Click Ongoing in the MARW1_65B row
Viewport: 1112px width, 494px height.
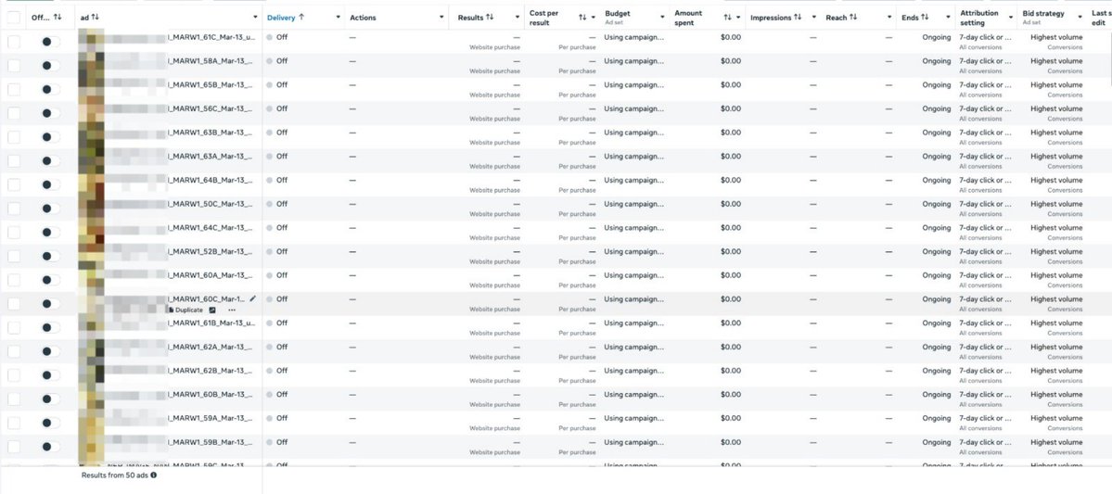936,85
